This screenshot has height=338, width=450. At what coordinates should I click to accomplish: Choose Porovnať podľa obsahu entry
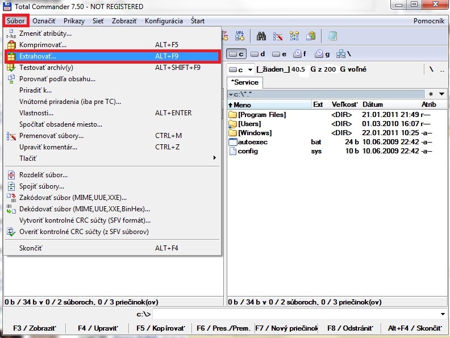pyautogui.click(x=112, y=79)
